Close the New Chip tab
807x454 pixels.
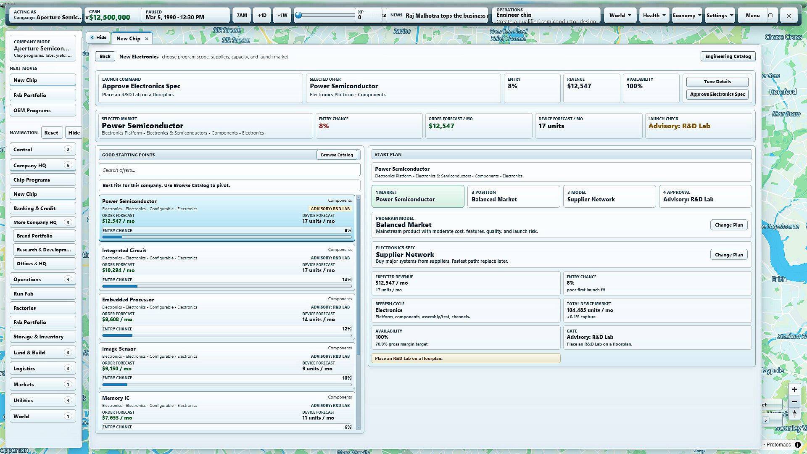point(147,39)
